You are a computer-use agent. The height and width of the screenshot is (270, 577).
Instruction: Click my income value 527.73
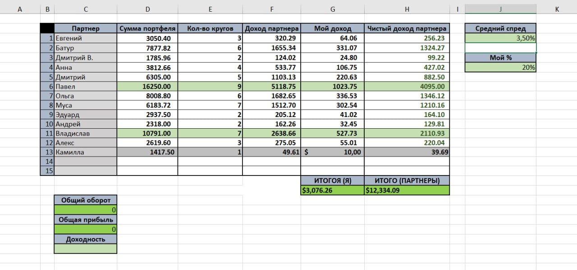(332, 133)
